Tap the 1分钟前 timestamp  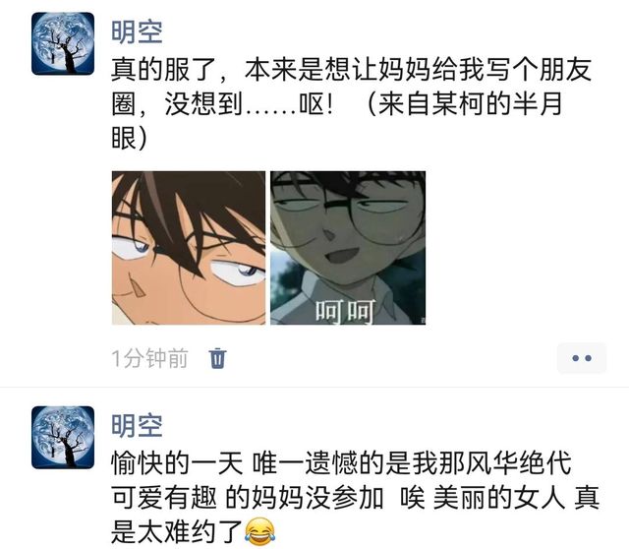(149, 358)
